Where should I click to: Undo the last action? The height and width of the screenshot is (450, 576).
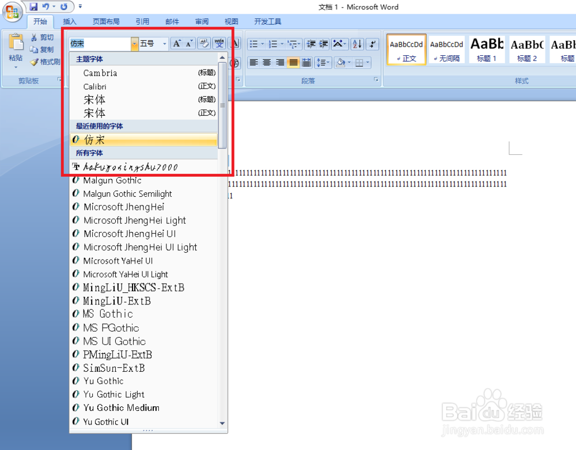click(46, 6)
